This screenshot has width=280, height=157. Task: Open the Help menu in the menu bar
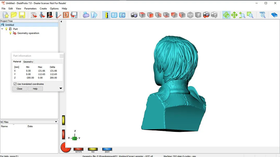64,9
